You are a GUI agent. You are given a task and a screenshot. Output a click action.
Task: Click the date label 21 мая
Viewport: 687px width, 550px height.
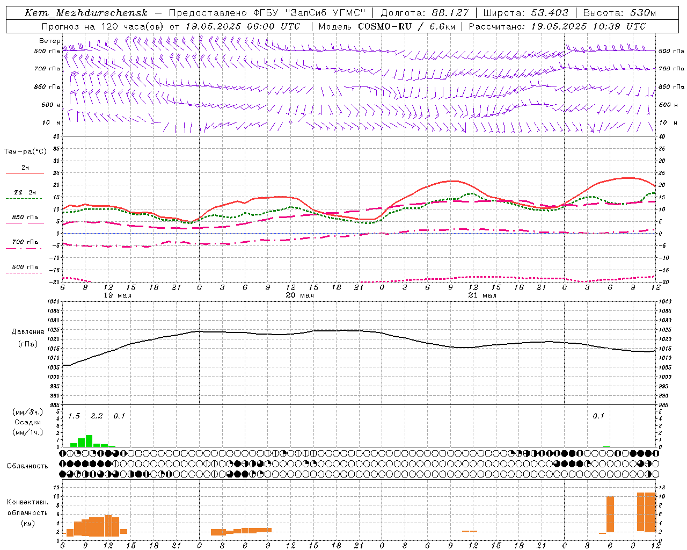click(483, 295)
